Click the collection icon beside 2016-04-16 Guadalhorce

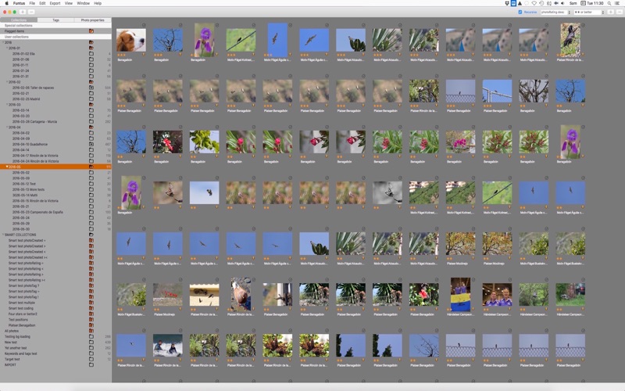(x=91, y=144)
